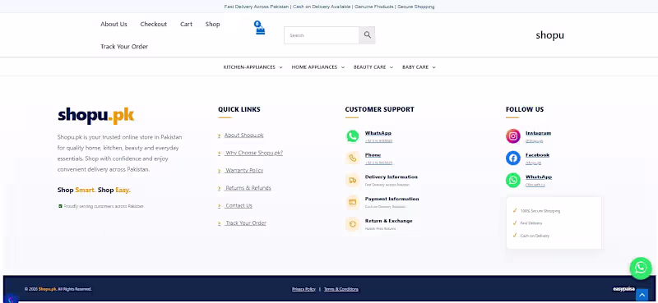Click the 'Cash on Delivery' checklist text
This screenshot has height=303, width=658.
coord(535,236)
